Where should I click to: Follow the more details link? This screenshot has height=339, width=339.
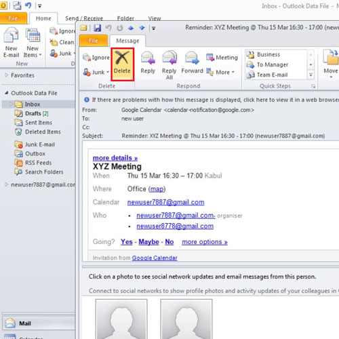coord(115,158)
